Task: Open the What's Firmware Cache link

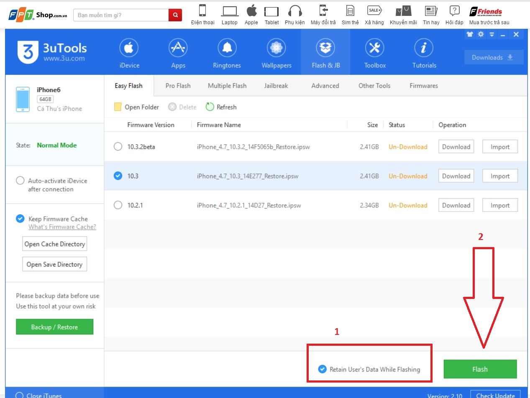Action: (62, 227)
